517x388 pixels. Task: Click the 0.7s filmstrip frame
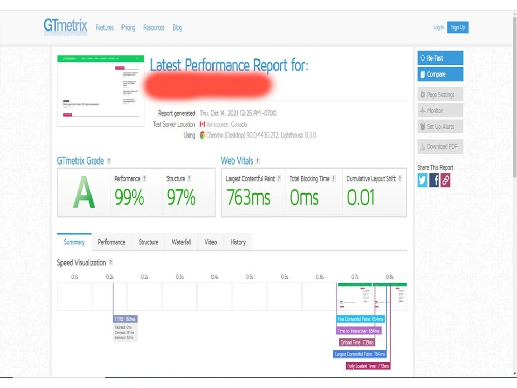pos(355,297)
